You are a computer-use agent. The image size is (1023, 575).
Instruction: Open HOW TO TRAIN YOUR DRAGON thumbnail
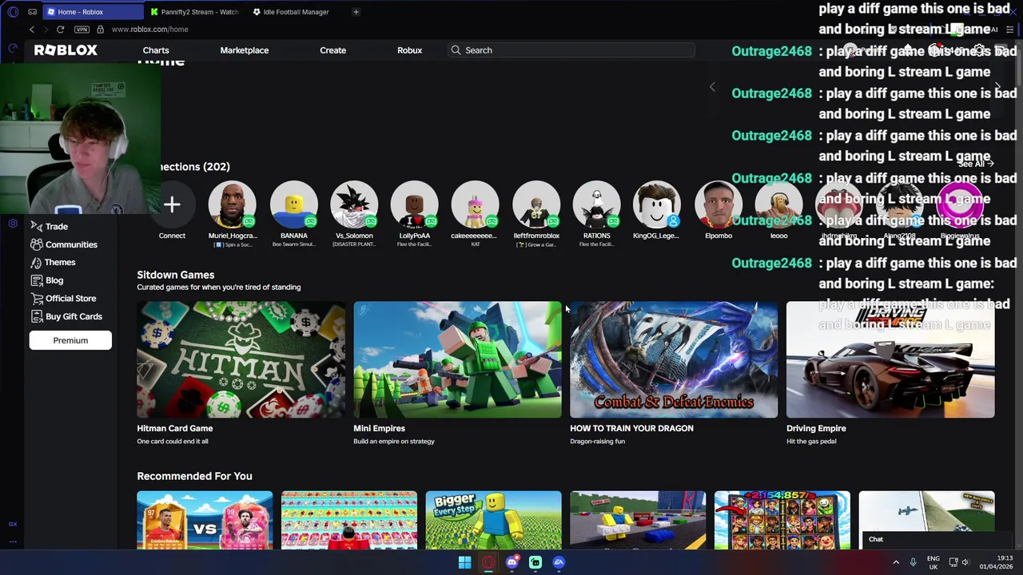tap(674, 359)
